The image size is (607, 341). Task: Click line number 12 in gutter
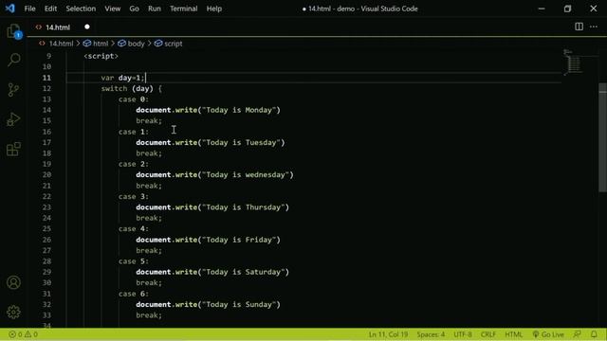click(46, 88)
